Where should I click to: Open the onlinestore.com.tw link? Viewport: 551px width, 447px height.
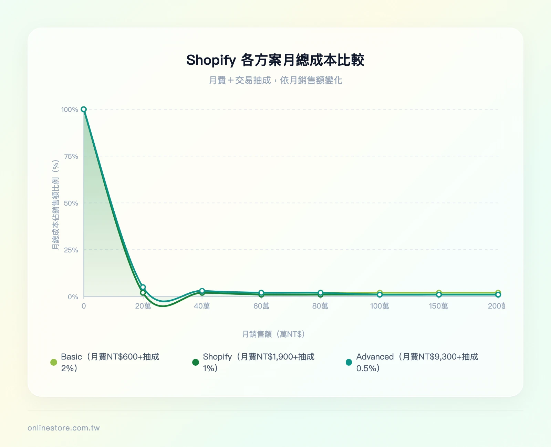point(64,429)
